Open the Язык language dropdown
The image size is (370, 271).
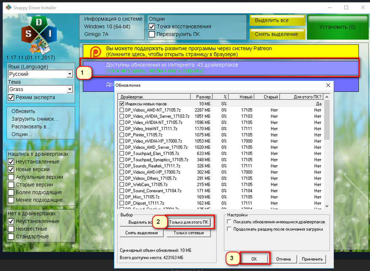70,74
